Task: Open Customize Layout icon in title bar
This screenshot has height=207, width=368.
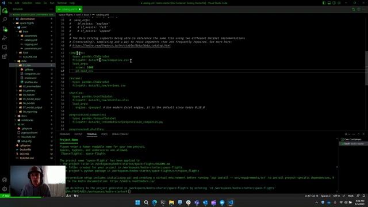Action: point(339,3)
